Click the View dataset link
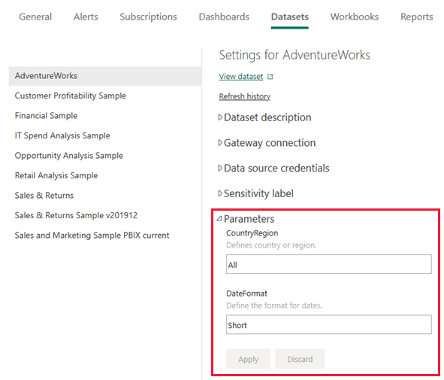The height and width of the screenshot is (380, 444). point(241,77)
